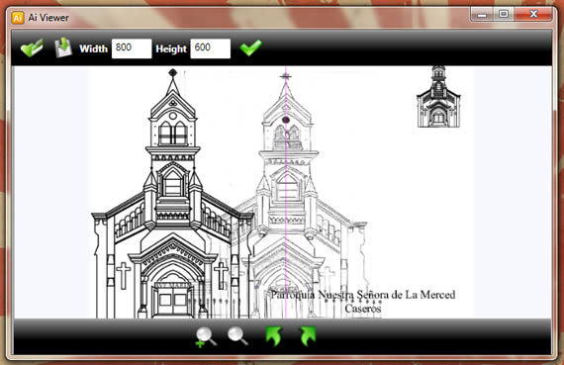Focus the Width input field
The image size is (564, 365).
[132, 48]
